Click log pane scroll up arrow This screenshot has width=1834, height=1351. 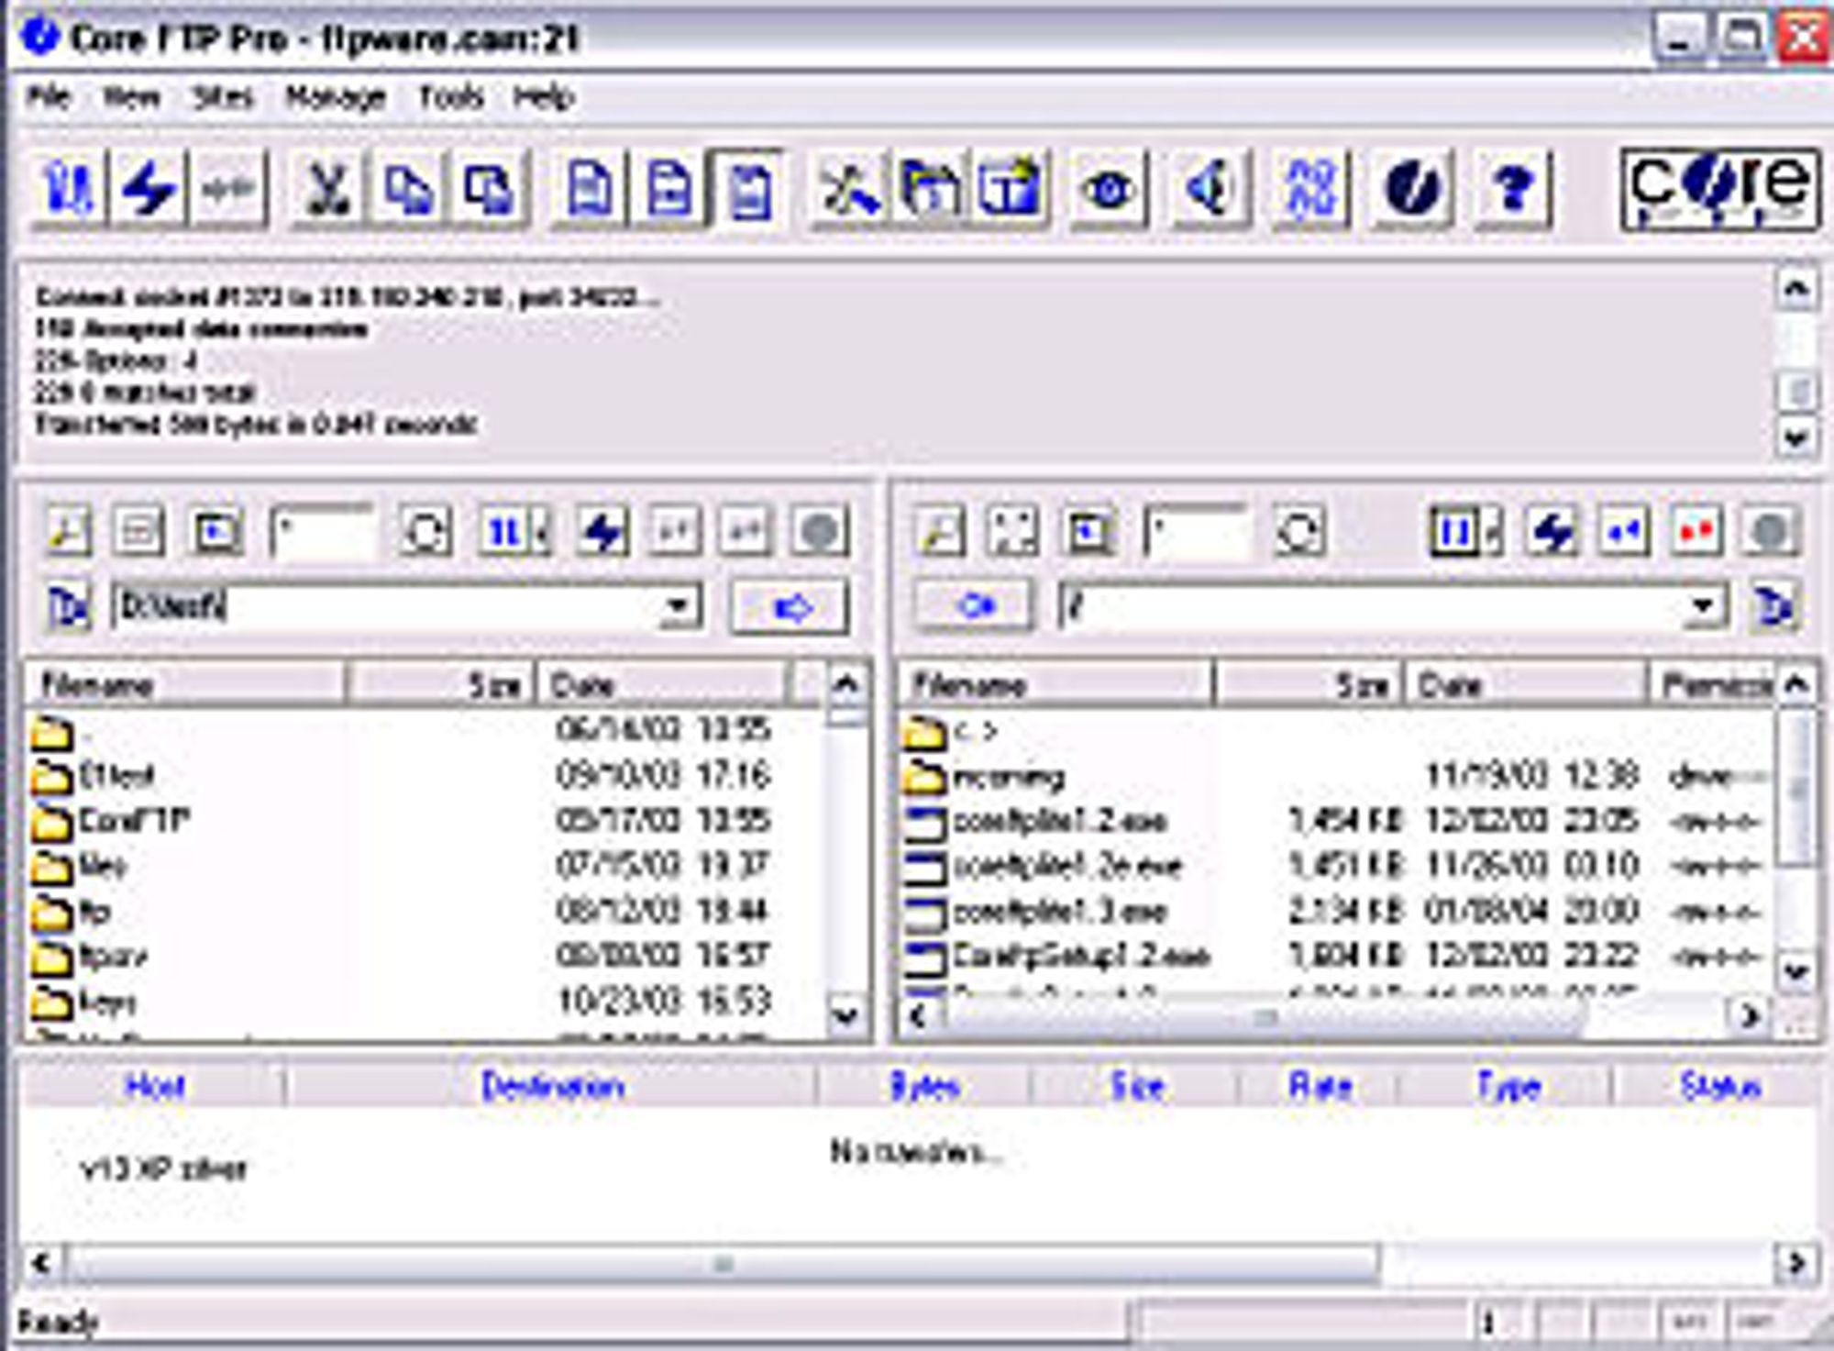click(x=1795, y=290)
